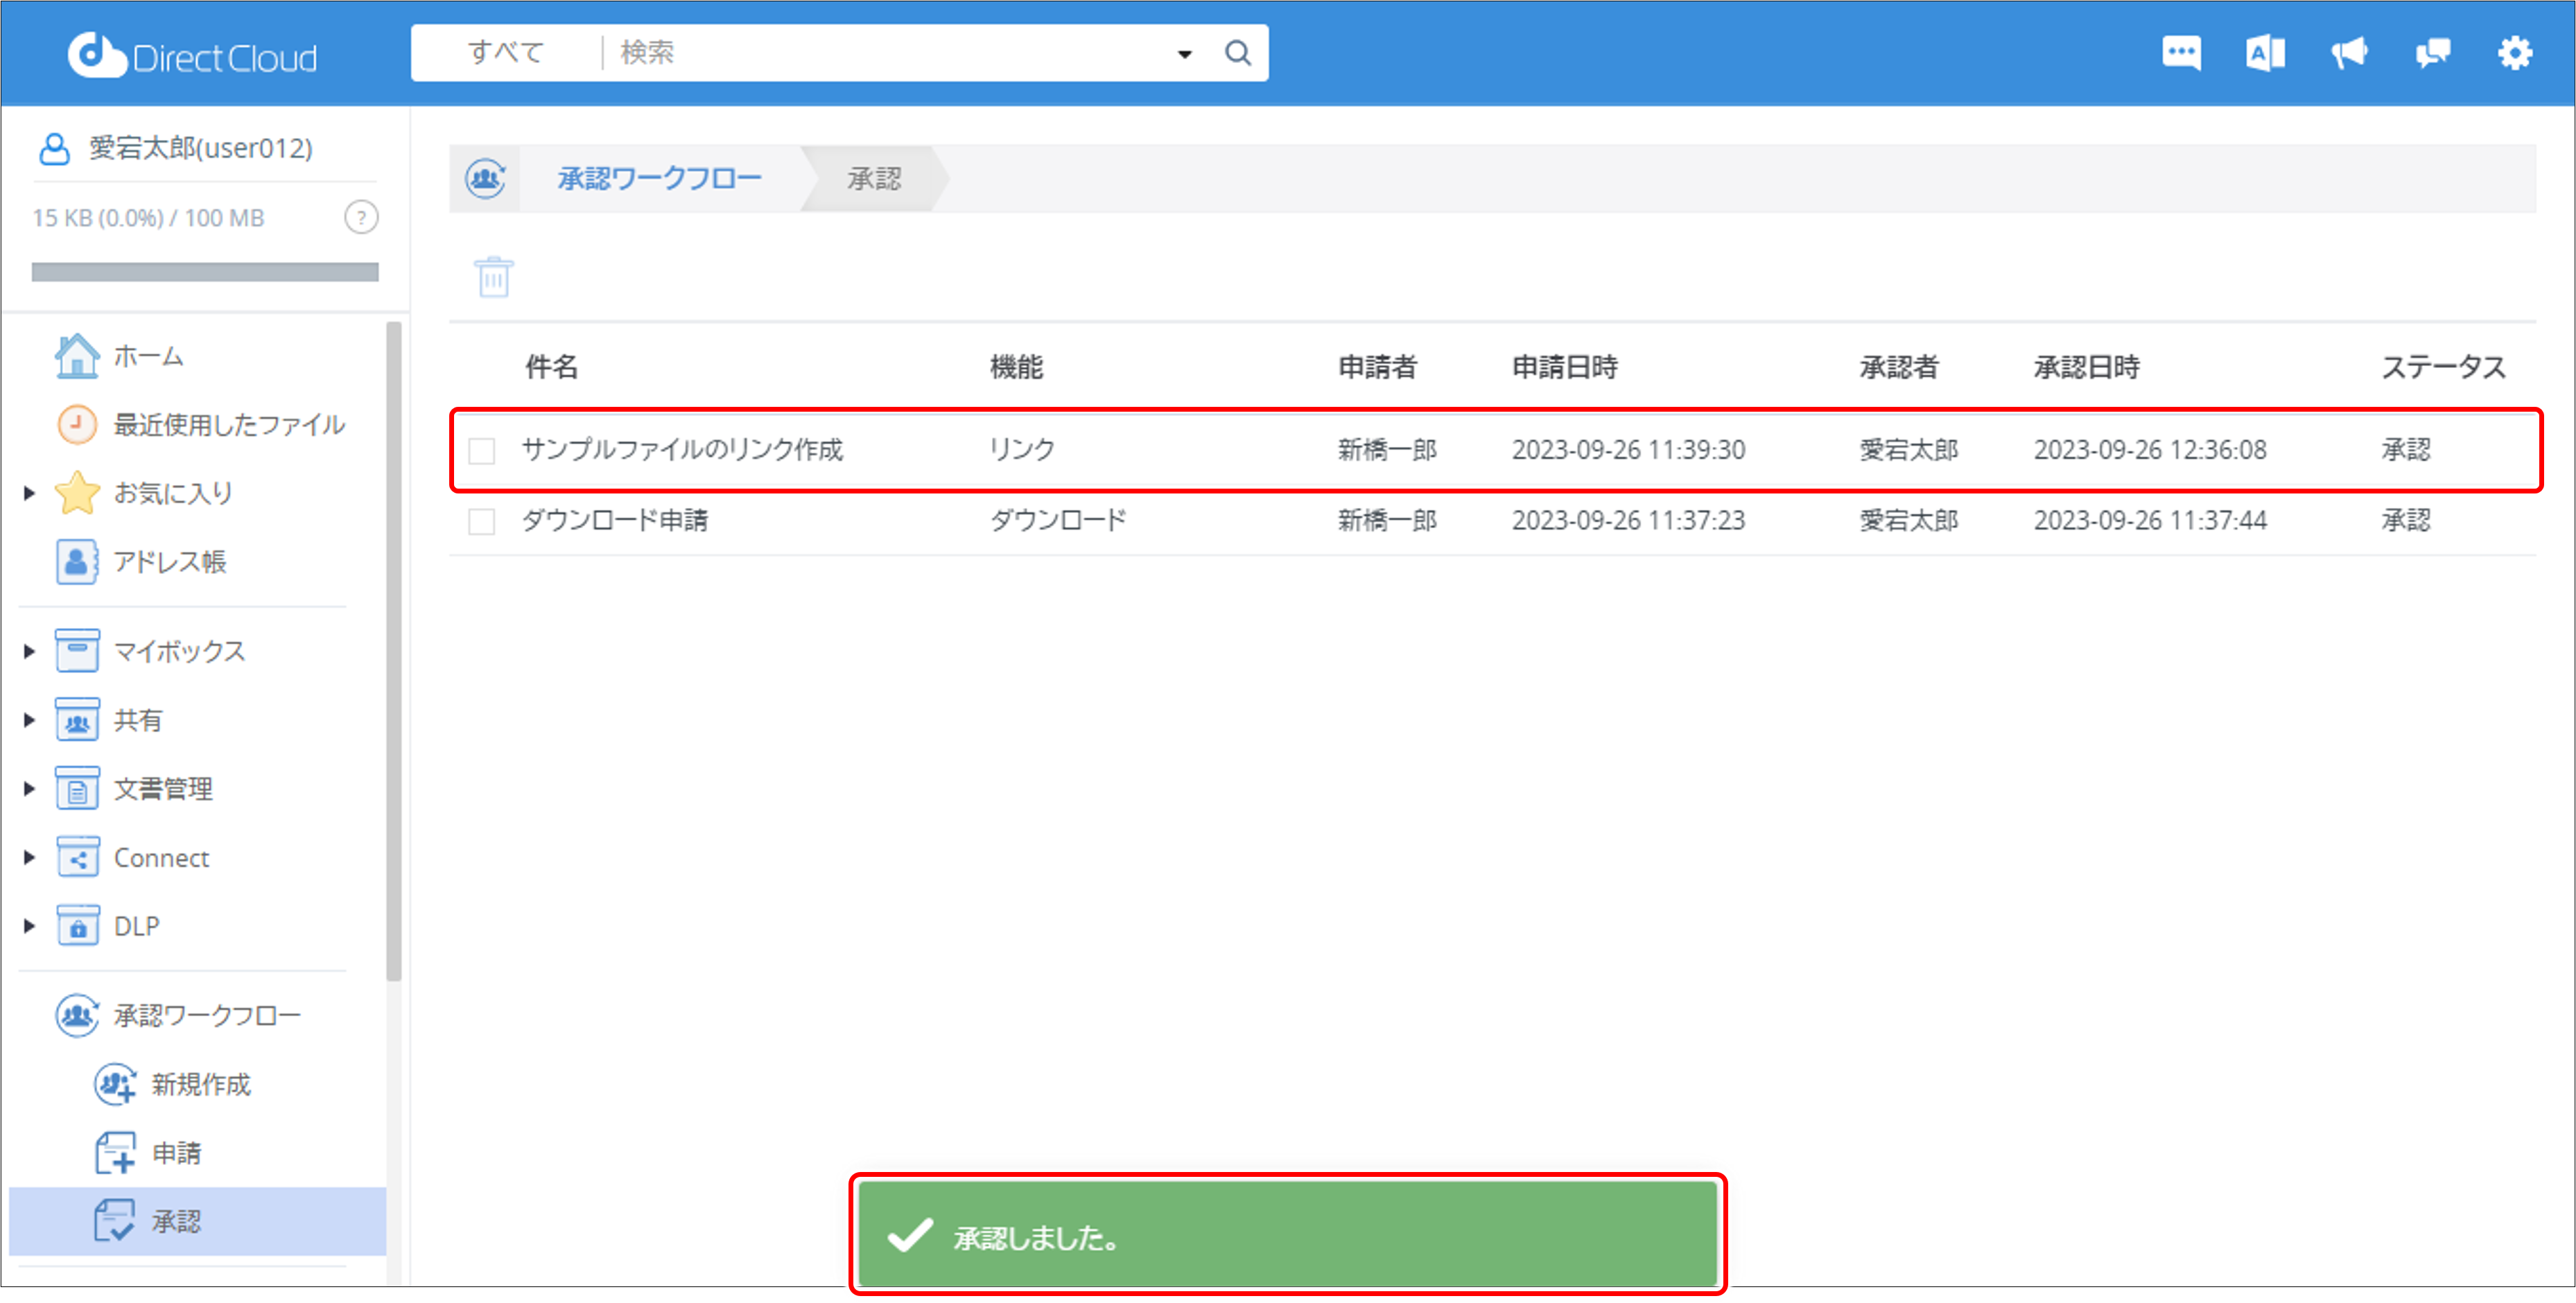
Task: Open 新規作成 under 承認ワークフロー
Action: point(172,1084)
